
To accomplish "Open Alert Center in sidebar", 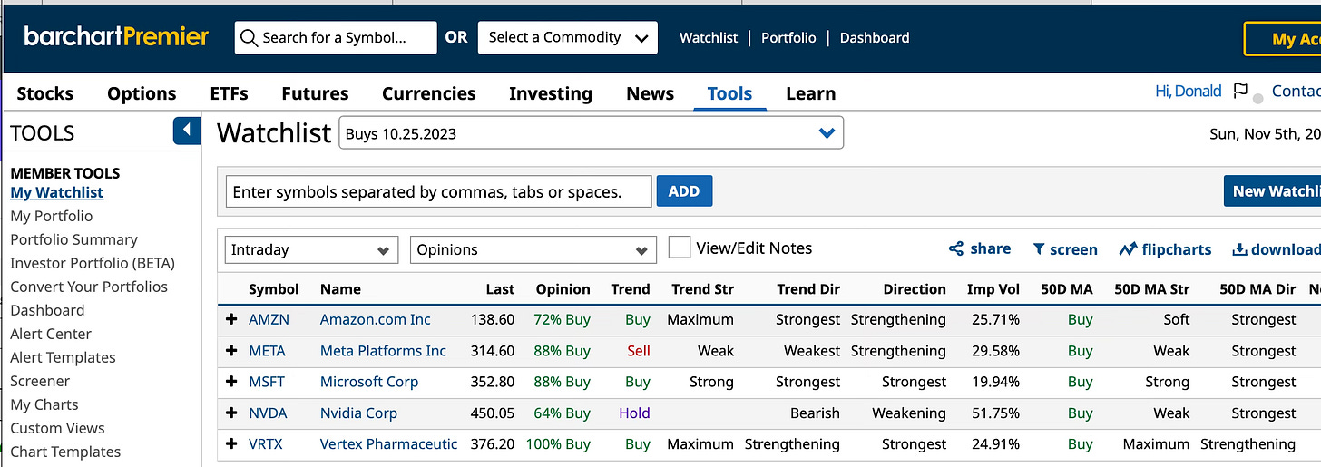I will (51, 334).
